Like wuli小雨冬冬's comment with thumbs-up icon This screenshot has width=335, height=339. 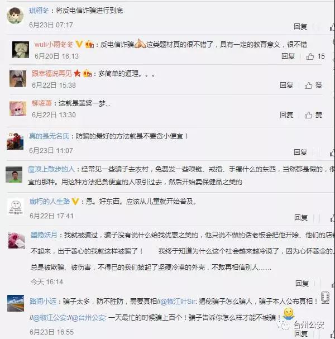click(x=310, y=56)
